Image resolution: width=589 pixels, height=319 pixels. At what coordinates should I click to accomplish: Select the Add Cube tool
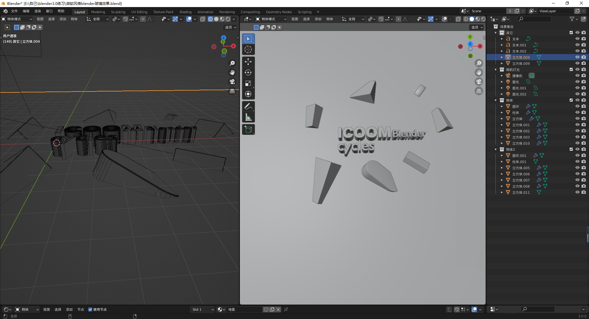[x=248, y=130]
